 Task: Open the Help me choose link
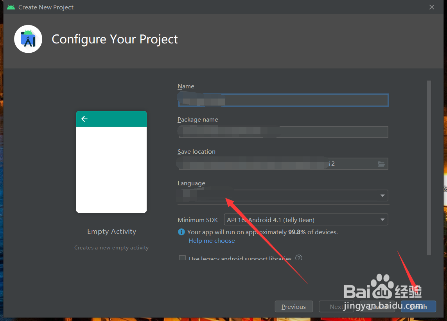point(212,240)
